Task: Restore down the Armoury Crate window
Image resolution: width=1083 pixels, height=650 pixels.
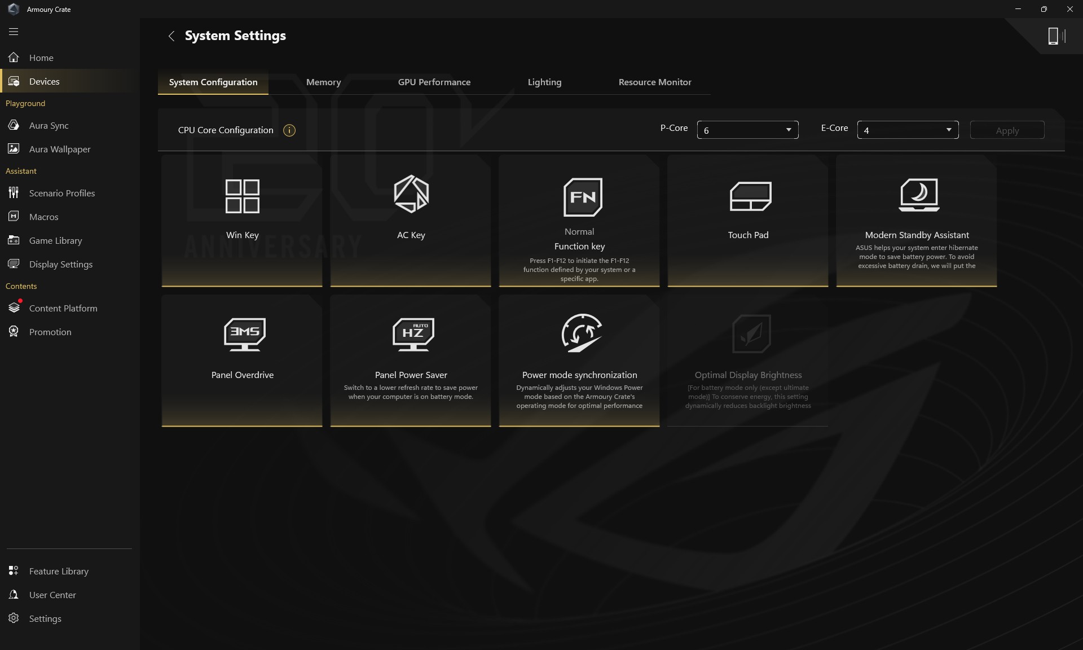Action: click(1044, 9)
